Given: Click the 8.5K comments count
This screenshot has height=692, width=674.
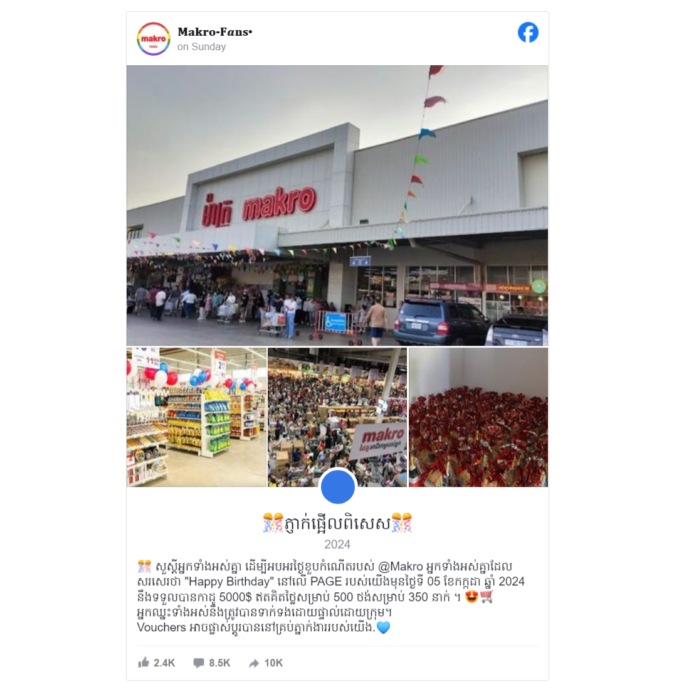Looking at the screenshot, I should [219, 663].
